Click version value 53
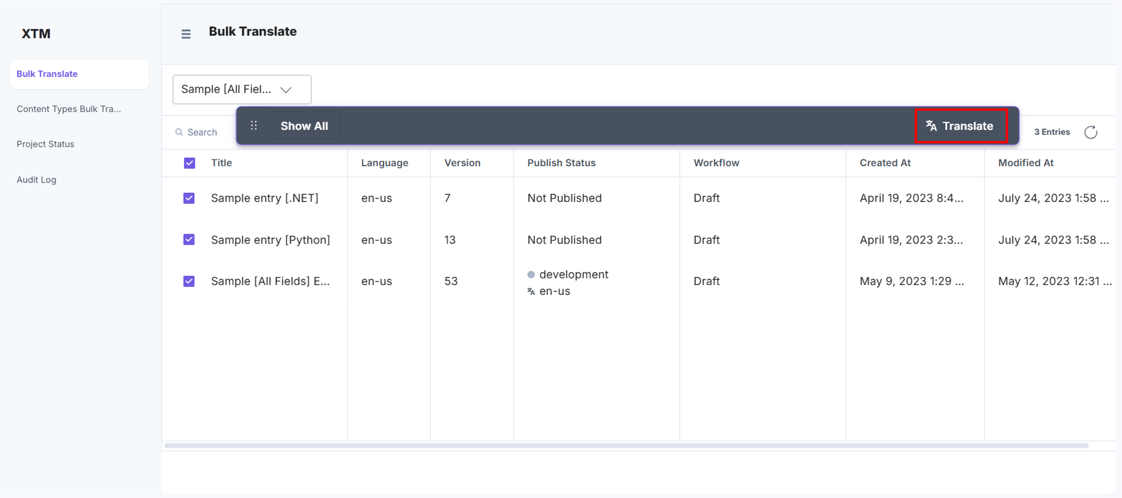 tap(451, 281)
